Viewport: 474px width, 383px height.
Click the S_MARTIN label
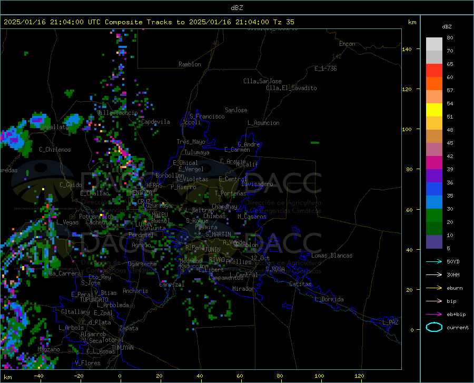tap(218, 234)
